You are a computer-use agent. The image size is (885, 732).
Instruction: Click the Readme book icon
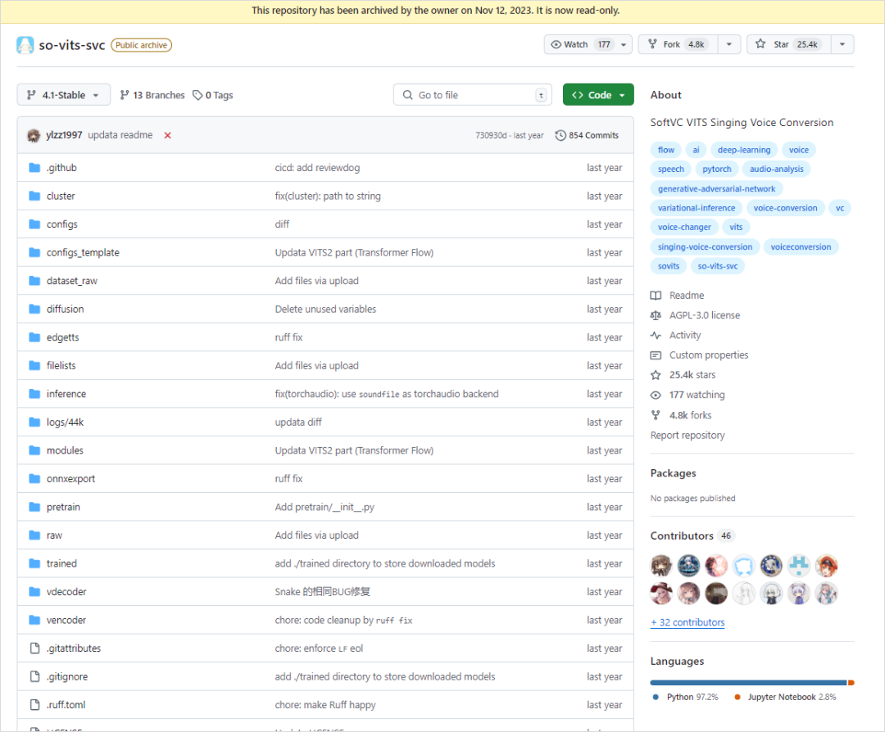click(656, 296)
